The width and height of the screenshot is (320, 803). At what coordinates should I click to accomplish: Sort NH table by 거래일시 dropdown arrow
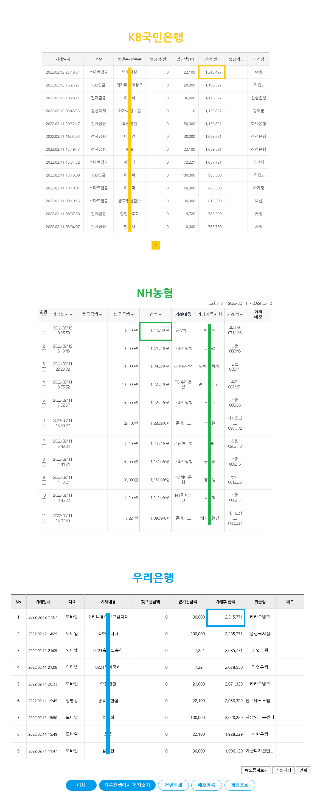71,315
